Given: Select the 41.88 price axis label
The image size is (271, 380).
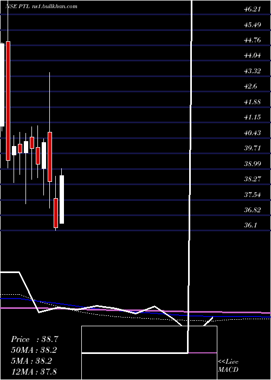Looking at the screenshot, I should point(252,102).
